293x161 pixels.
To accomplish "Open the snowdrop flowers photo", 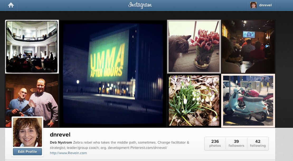I will [x=194, y=101].
